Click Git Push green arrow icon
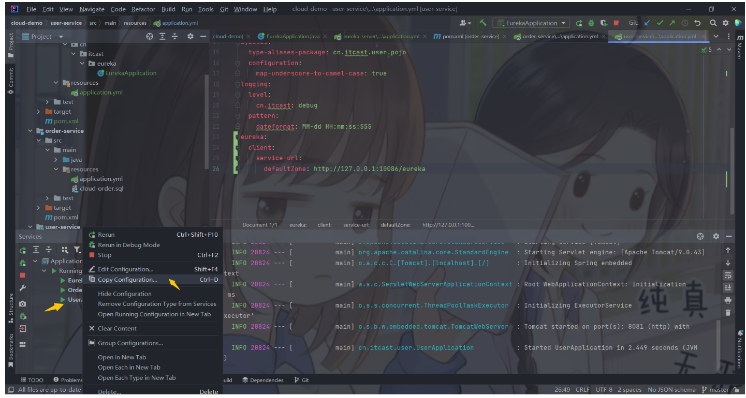The width and height of the screenshot is (746, 398). tap(672, 23)
